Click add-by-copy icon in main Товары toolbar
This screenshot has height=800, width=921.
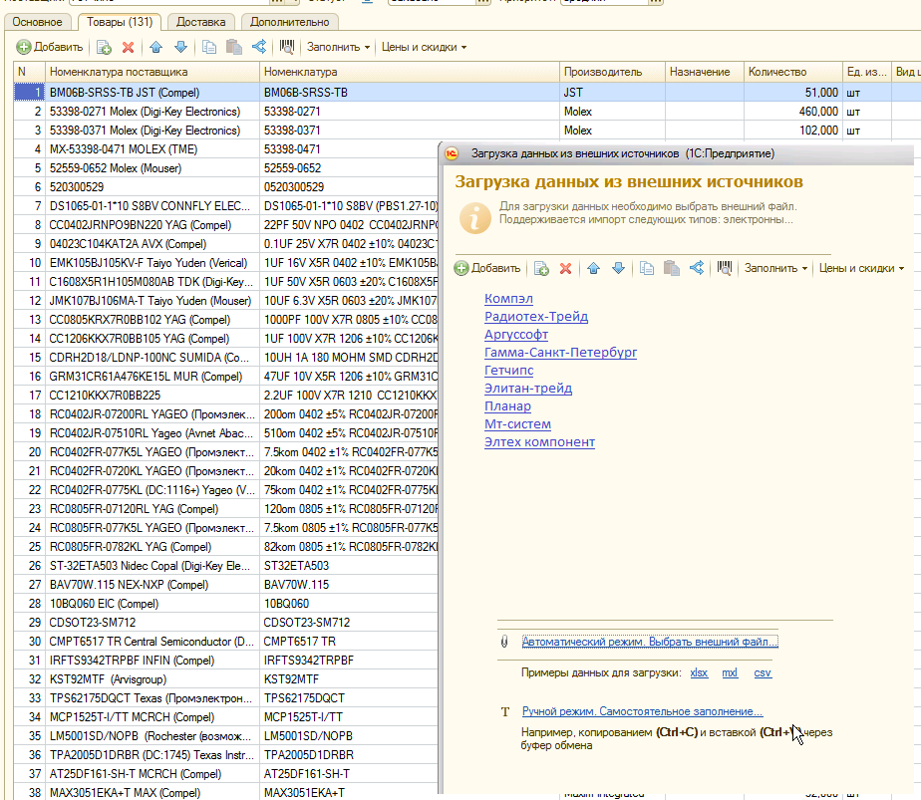(104, 47)
